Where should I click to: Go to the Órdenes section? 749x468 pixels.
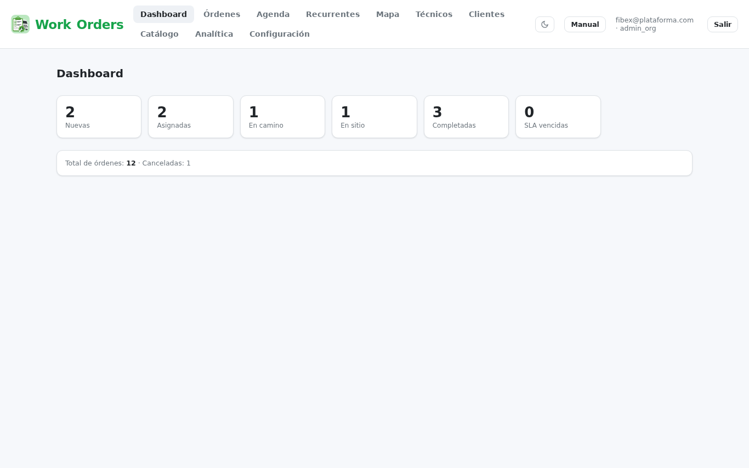222,14
